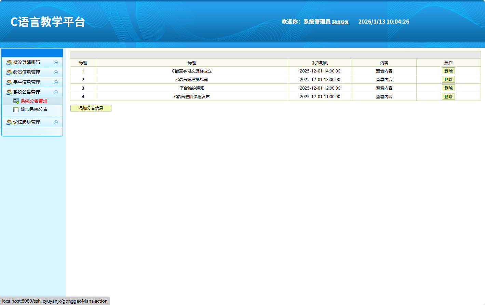This screenshot has width=485, height=305.
Task: Select the red 系统公告管理 submenu item
Action: 34,101
